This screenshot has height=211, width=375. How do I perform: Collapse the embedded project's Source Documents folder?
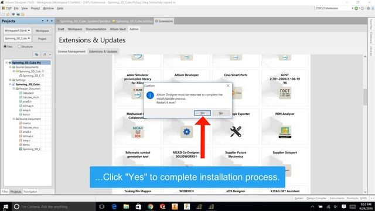point(14,119)
